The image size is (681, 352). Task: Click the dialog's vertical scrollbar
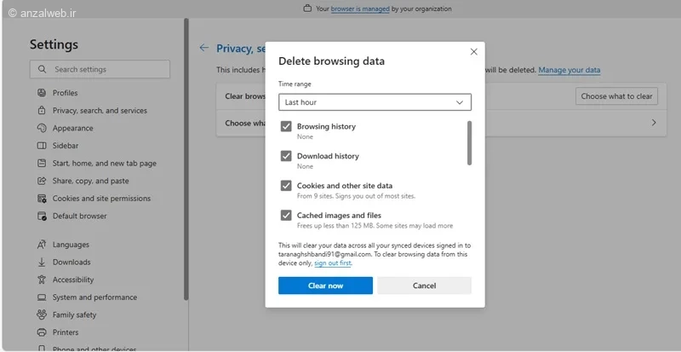coord(469,143)
